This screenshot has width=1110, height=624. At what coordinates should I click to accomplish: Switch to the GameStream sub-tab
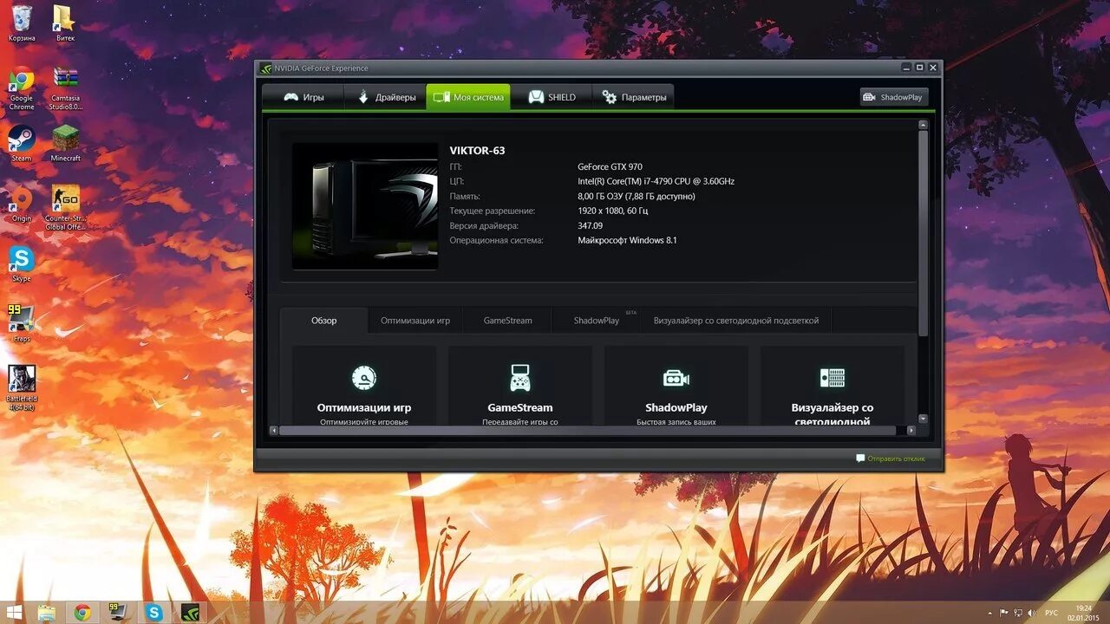tap(508, 321)
